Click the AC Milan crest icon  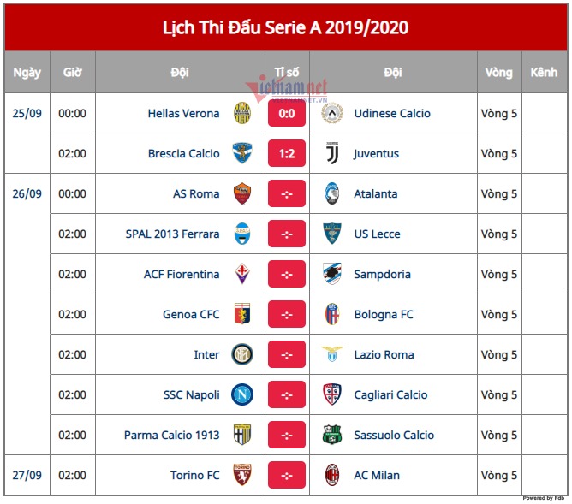(x=332, y=475)
